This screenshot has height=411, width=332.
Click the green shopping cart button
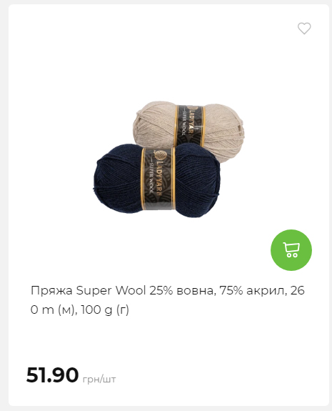[x=291, y=250]
